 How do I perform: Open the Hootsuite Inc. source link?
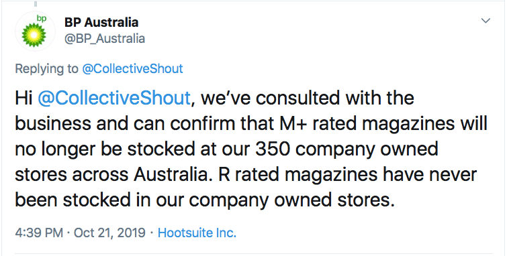point(197,233)
